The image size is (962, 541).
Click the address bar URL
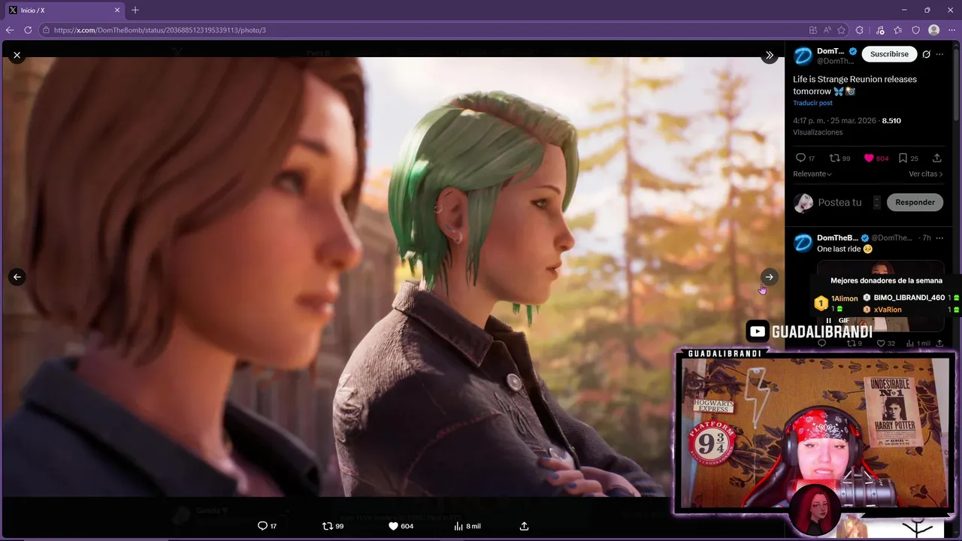tap(159, 30)
